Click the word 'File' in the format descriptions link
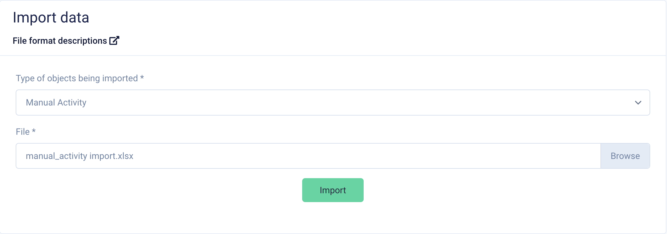 (x=20, y=40)
